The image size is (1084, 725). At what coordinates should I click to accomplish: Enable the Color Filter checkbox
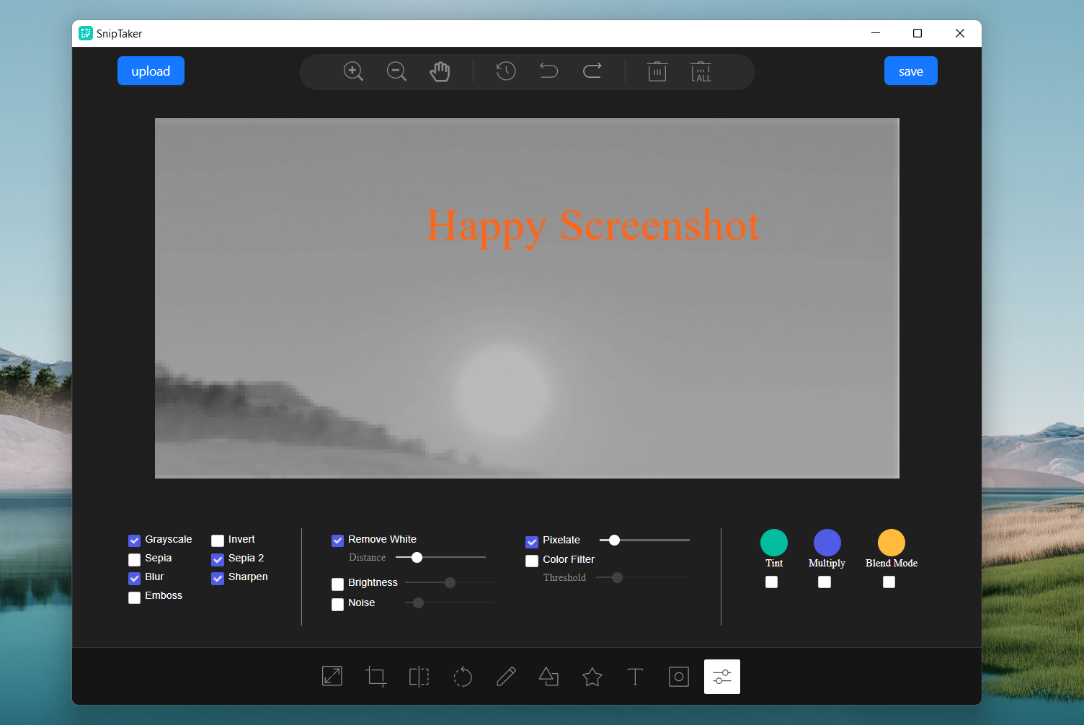click(532, 561)
